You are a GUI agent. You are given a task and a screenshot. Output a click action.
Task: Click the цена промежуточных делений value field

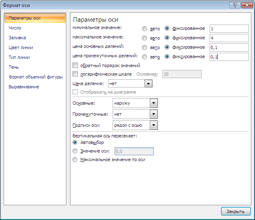(x=229, y=57)
